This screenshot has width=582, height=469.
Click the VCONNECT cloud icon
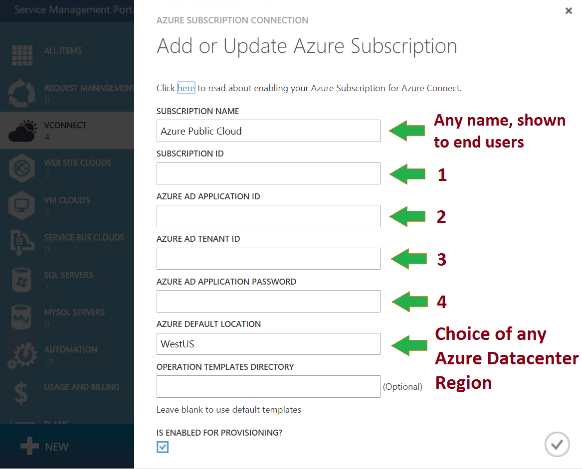[22, 130]
